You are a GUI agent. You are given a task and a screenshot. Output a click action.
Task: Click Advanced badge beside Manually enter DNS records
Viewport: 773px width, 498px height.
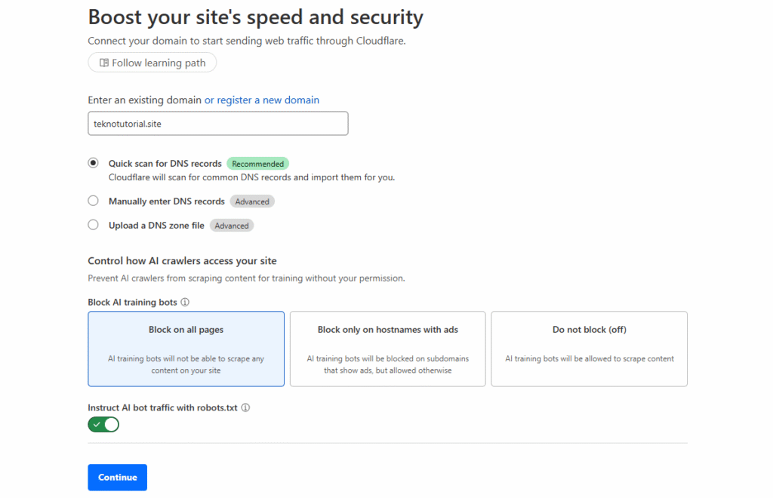click(x=252, y=201)
